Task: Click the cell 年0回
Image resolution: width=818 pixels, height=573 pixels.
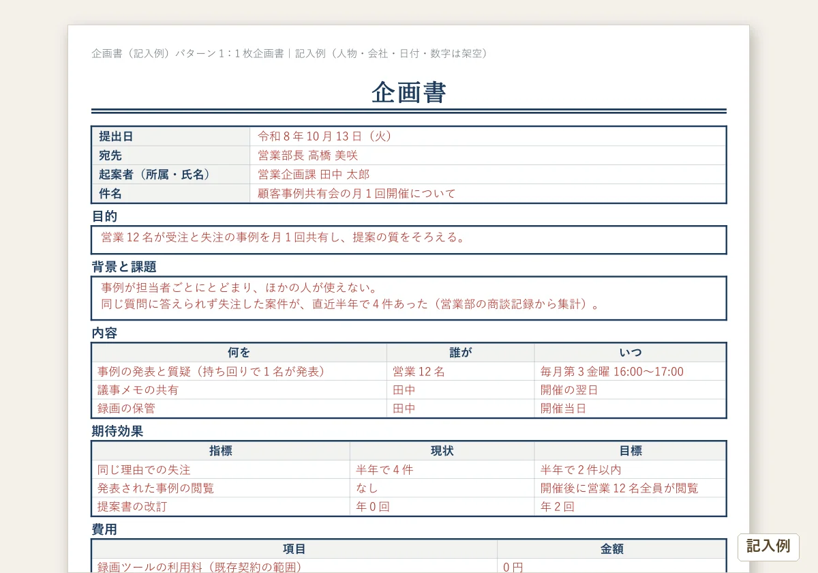Action: 442,507
